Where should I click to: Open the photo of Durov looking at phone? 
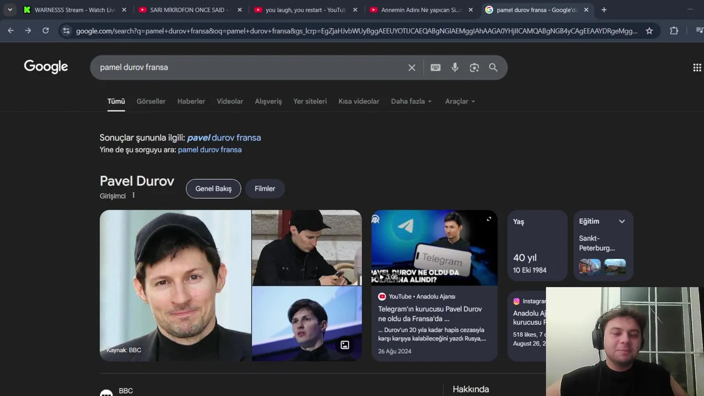click(x=307, y=248)
